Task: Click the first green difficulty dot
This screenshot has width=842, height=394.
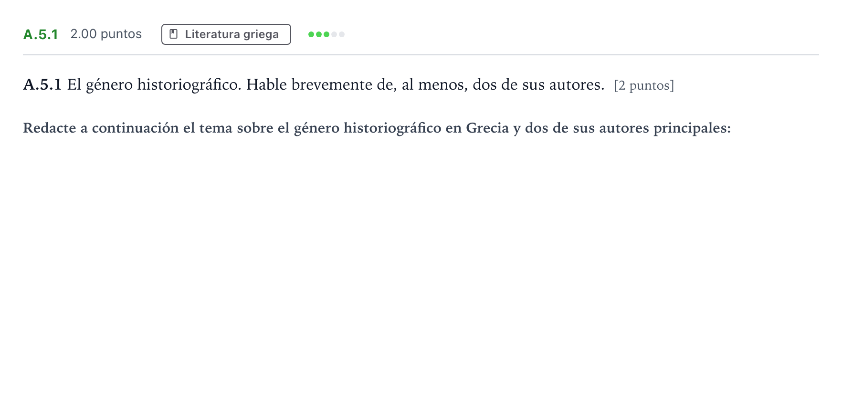Action: pyautogui.click(x=311, y=34)
